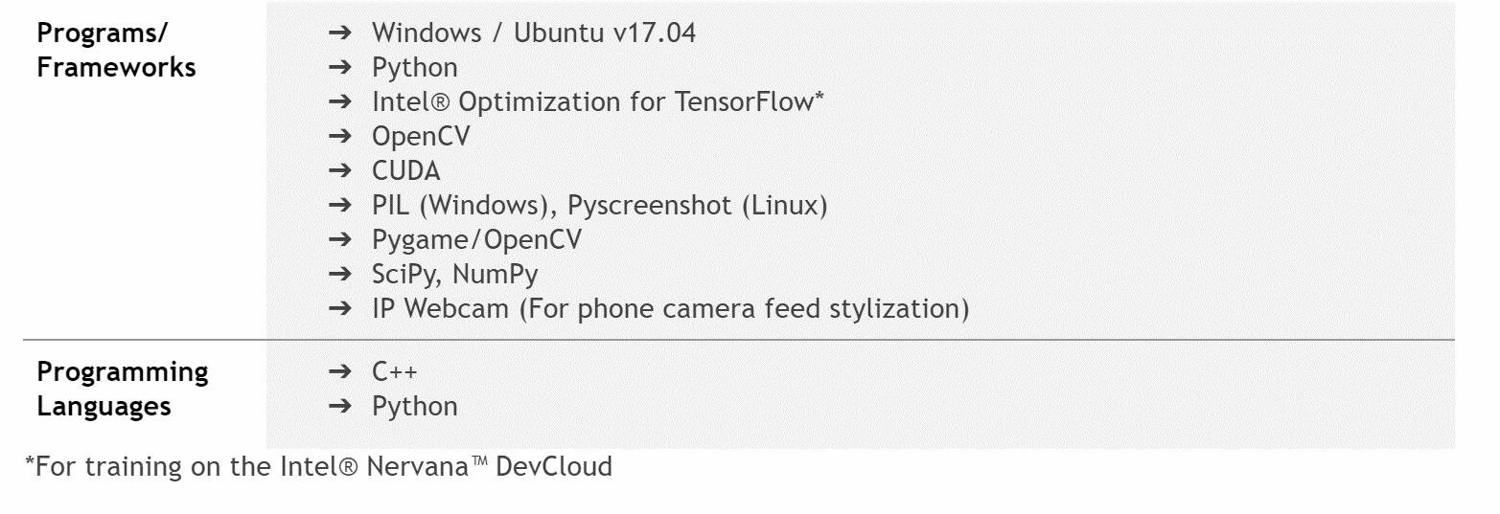Image resolution: width=1500 pixels, height=514 pixels.
Task: Click the Intel Optimization for TensorFlow text
Action: point(598,101)
